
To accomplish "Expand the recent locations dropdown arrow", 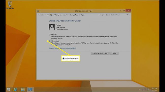I will point(45,15).
